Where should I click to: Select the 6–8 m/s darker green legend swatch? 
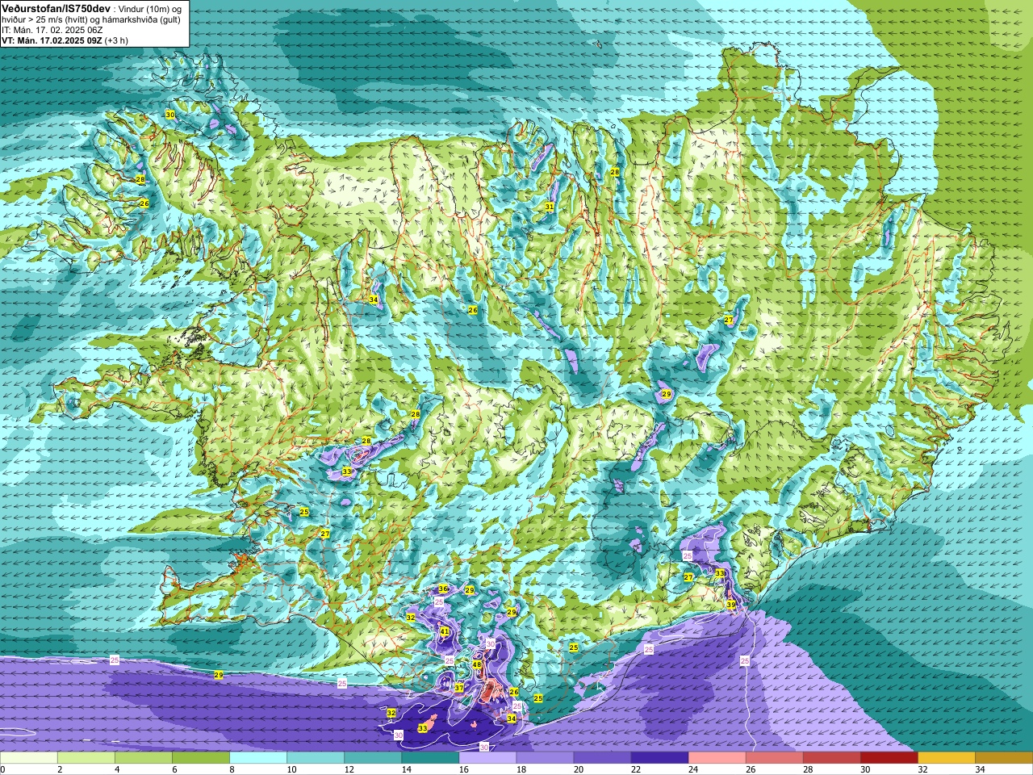click(201, 758)
